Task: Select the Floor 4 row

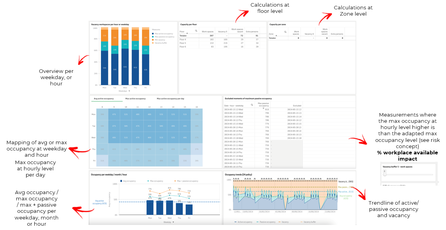Action: coord(223,39)
